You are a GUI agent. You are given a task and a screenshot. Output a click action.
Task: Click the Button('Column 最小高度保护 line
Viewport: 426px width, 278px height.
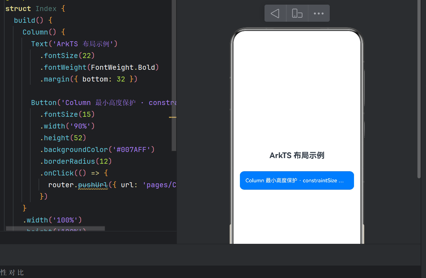point(103,103)
